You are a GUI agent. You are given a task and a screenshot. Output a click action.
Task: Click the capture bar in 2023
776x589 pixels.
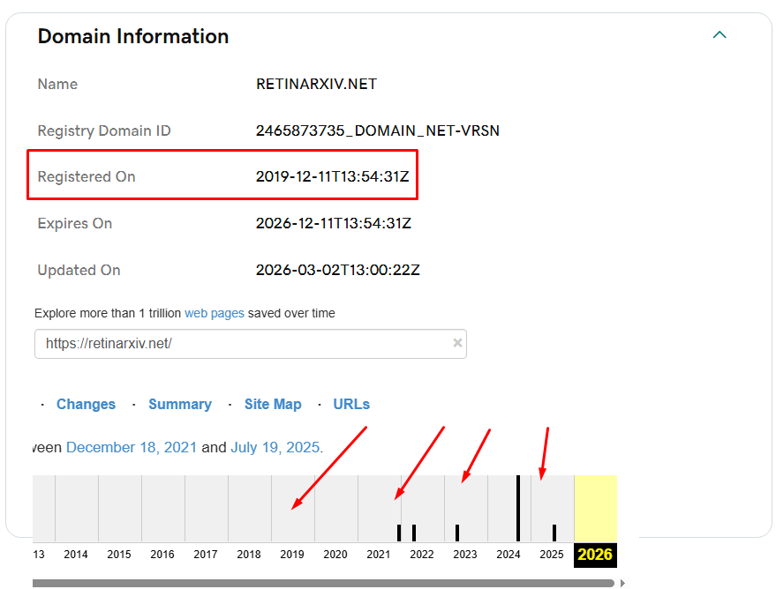coord(457,533)
